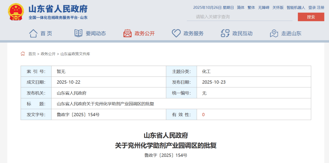Click the 注册 link

[x=320, y=8]
